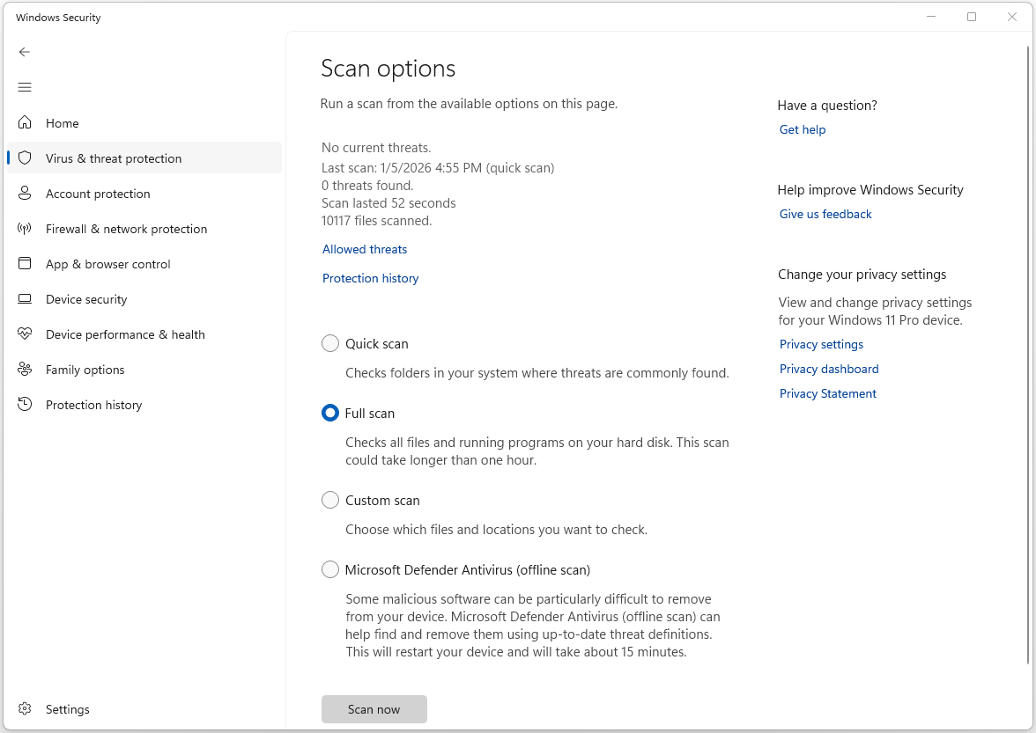The image size is (1036, 733).
Task: Navigate back with the arrow icon
Action: click(x=25, y=52)
